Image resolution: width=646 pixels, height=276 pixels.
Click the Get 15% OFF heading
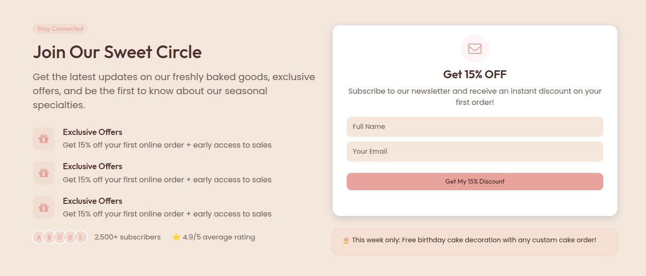475,75
